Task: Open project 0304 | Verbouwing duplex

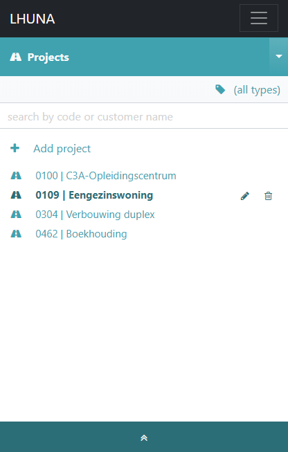Action: click(x=95, y=215)
